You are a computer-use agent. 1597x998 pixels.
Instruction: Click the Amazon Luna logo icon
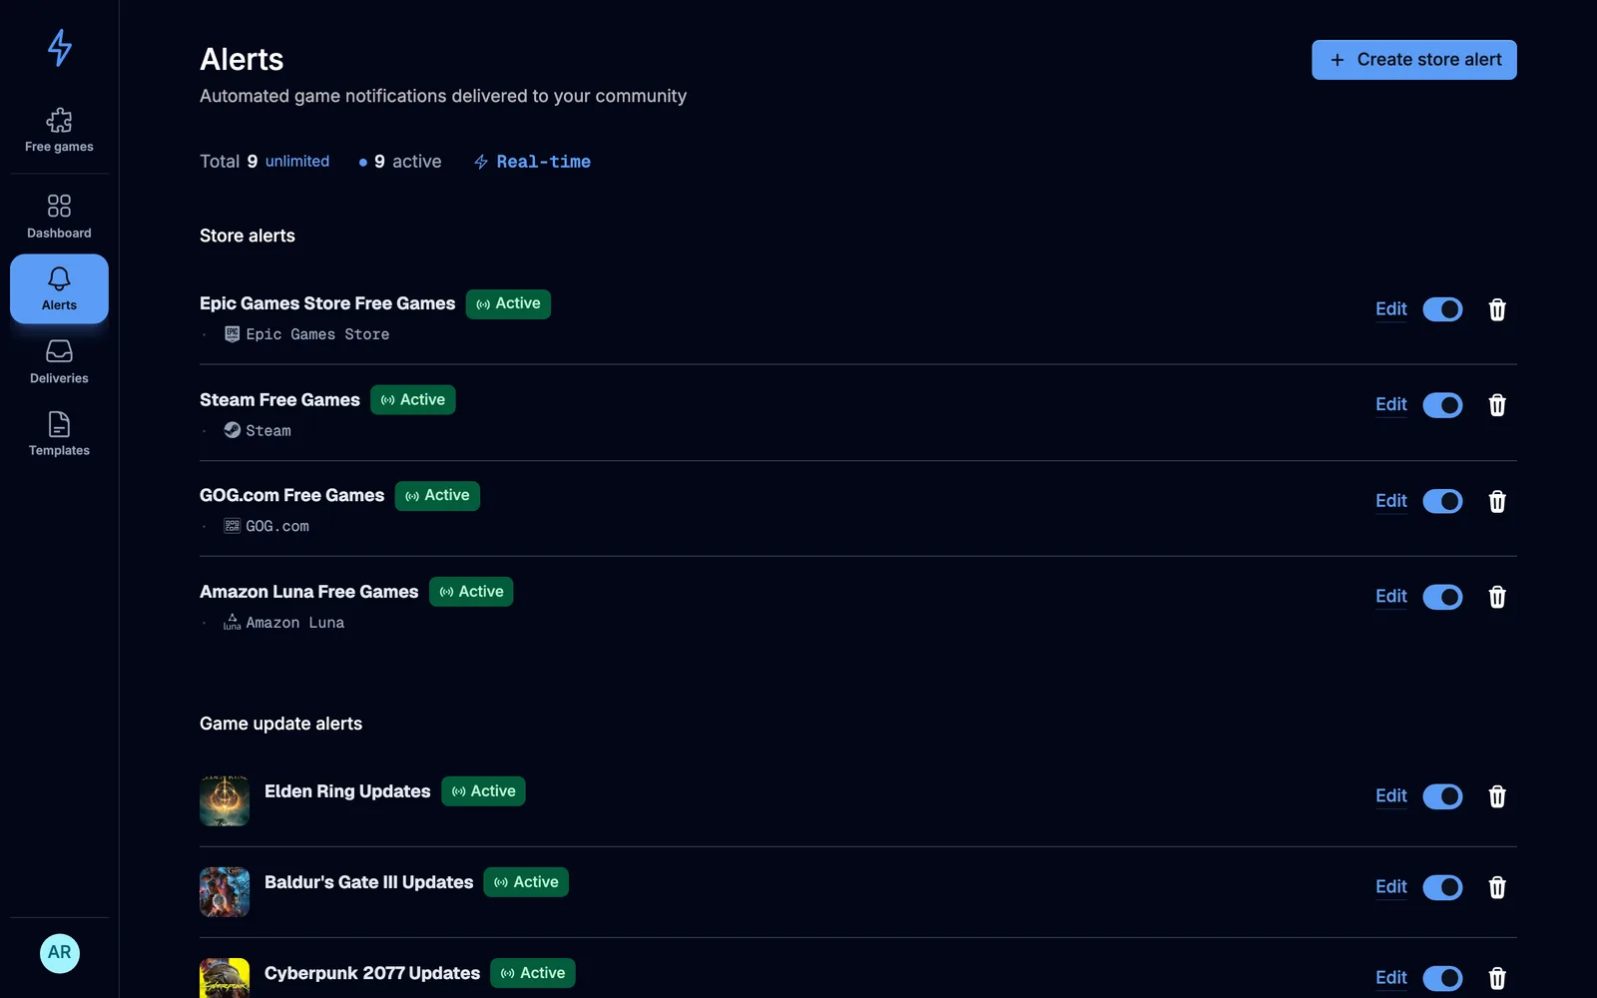coord(232,622)
